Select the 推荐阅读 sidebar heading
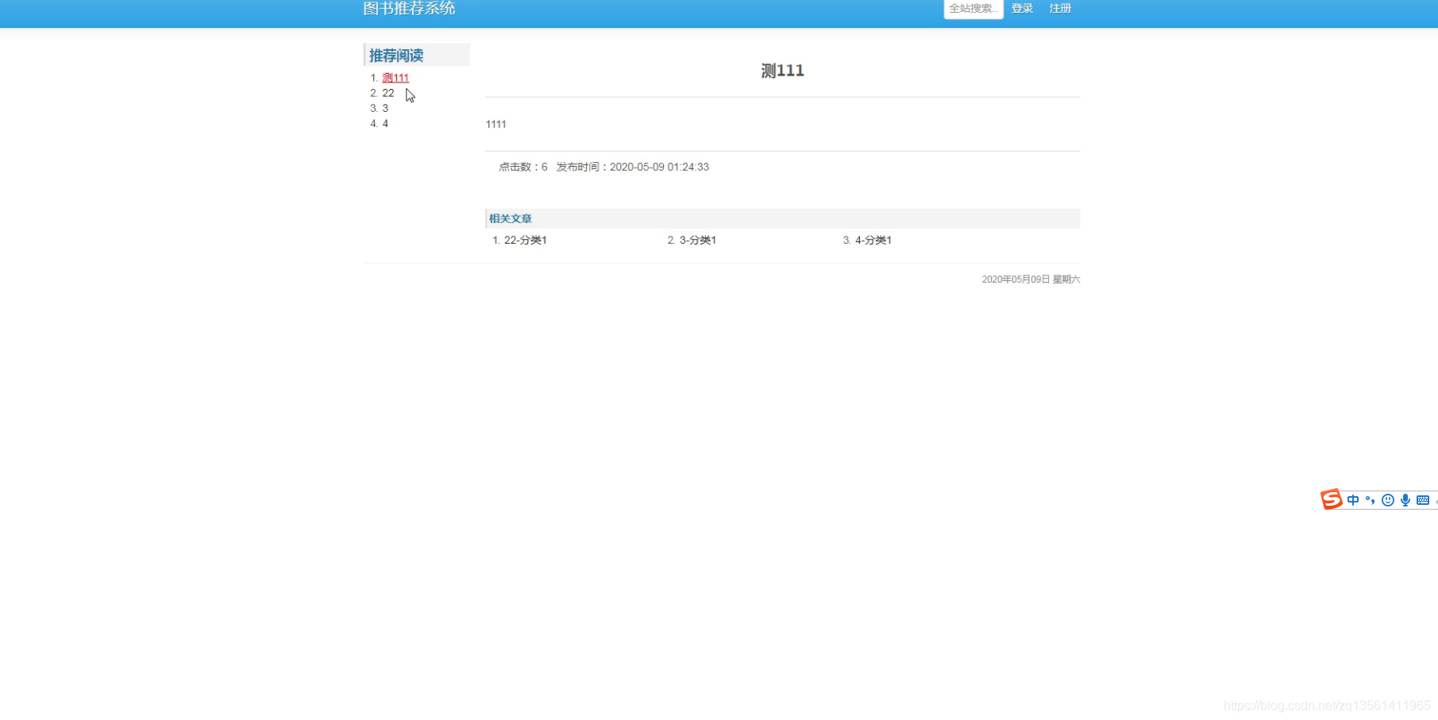This screenshot has height=720, width=1438. point(396,56)
